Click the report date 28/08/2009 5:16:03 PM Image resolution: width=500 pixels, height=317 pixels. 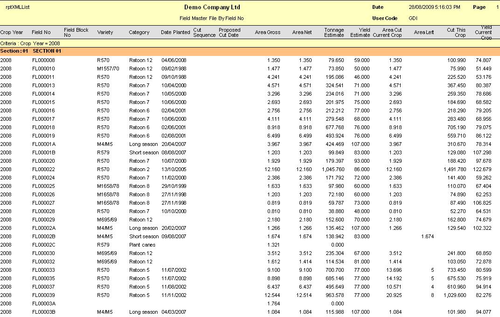pos(434,7)
